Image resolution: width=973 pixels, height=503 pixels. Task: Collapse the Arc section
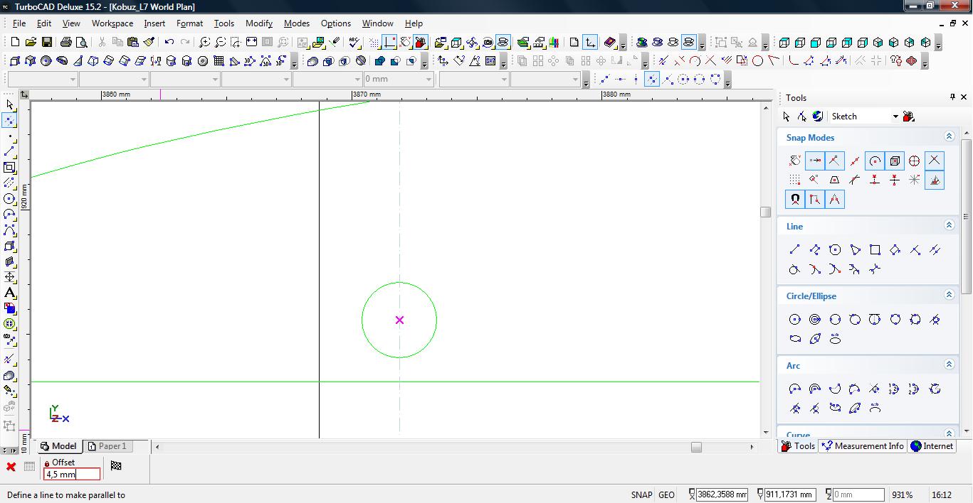point(949,364)
